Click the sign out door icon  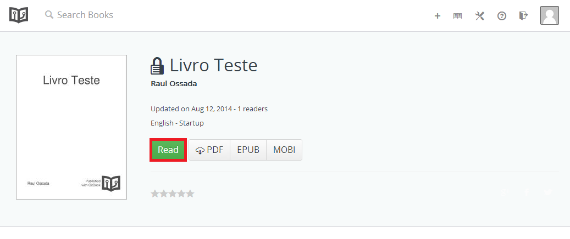[x=523, y=16]
